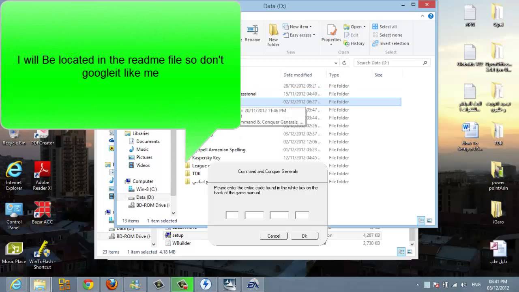This screenshot has width=519, height=292.
Task: Open the arrow under Properties
Action: pyautogui.click(x=331, y=44)
